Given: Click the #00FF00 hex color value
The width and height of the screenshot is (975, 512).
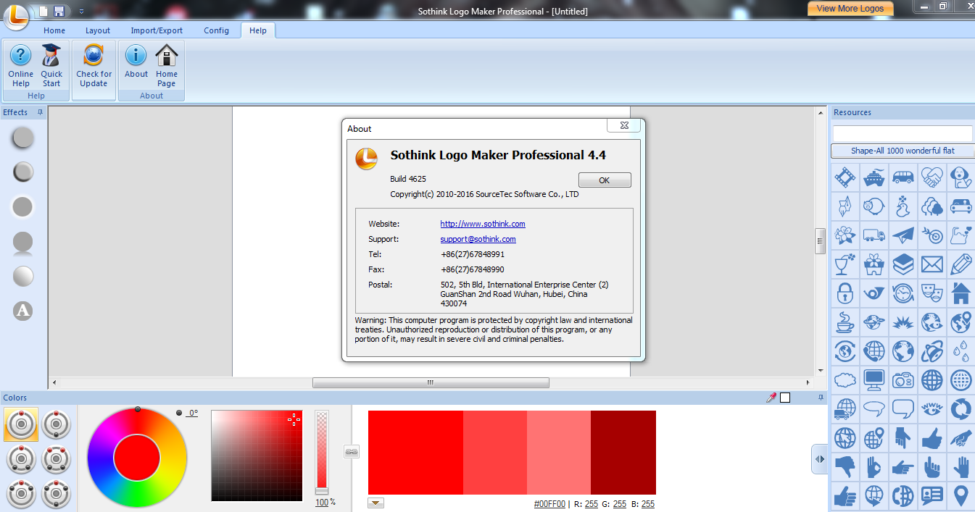Looking at the screenshot, I should (549, 504).
